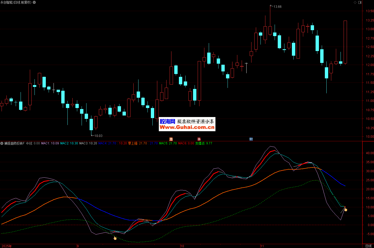The height and width of the screenshot is (248, 374).
Task: Click the diamond icon at chart top-right
Action: pos(355,2)
